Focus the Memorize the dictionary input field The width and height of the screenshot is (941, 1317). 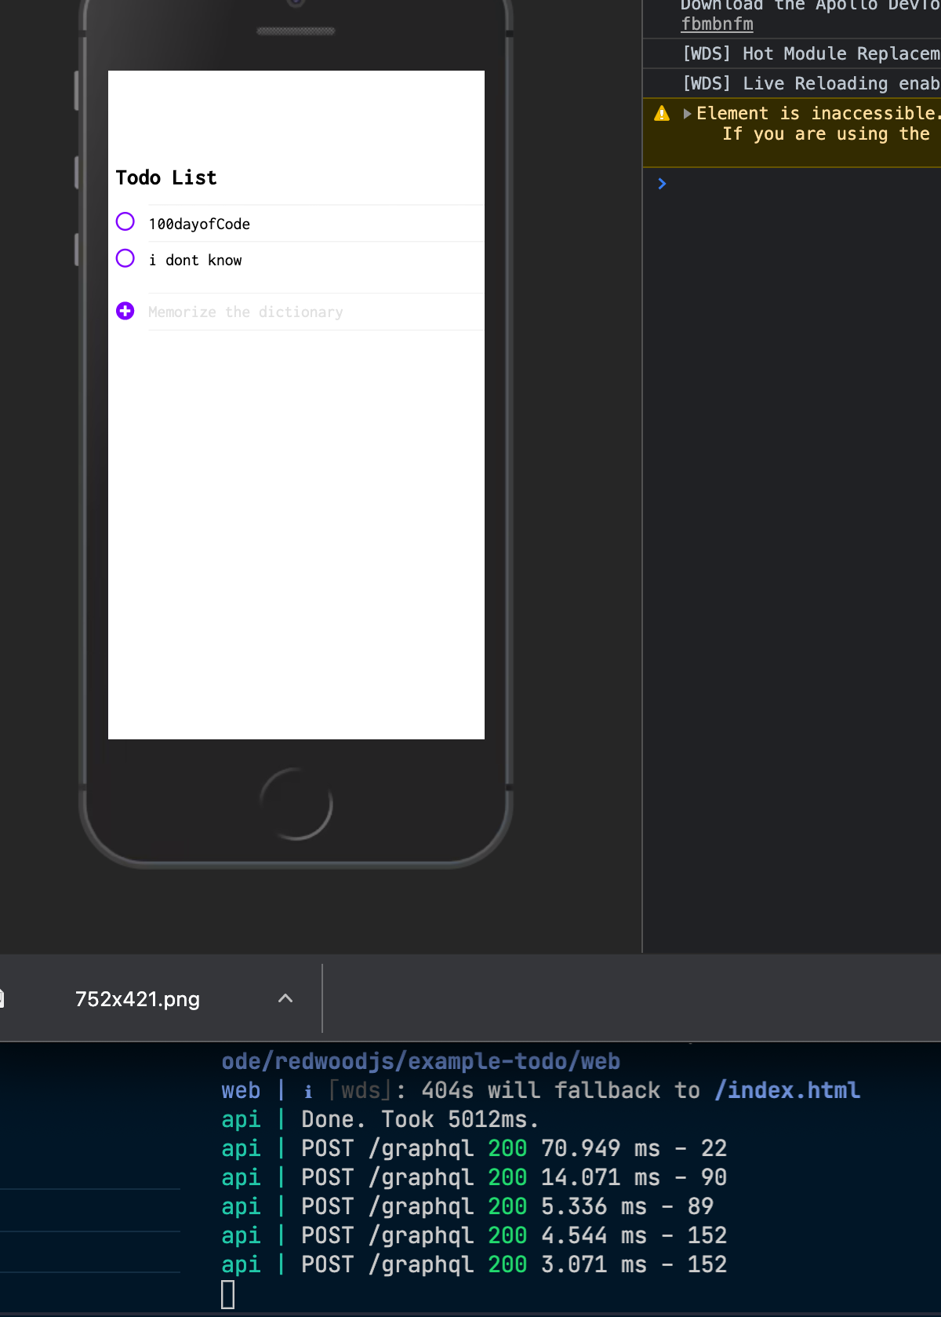[x=316, y=312]
